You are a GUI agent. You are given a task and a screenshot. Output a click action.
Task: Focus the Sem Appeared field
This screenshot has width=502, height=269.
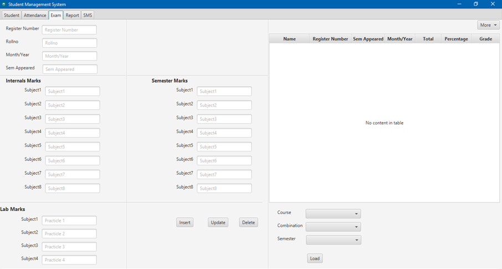pos(70,69)
